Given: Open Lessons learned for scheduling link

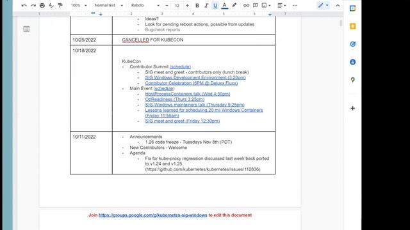Looking at the screenshot, I should click(x=204, y=112).
